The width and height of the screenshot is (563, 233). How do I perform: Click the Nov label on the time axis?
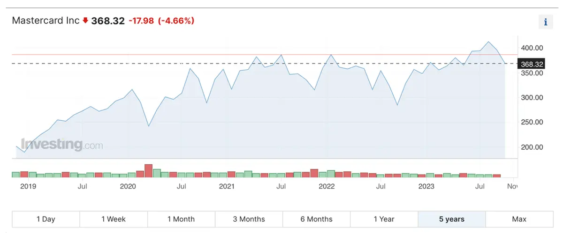pyautogui.click(x=513, y=187)
